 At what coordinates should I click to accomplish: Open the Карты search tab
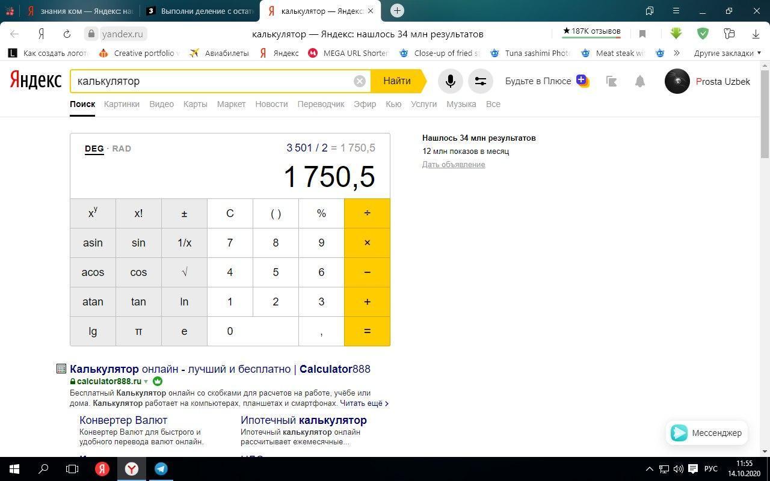[x=196, y=104]
